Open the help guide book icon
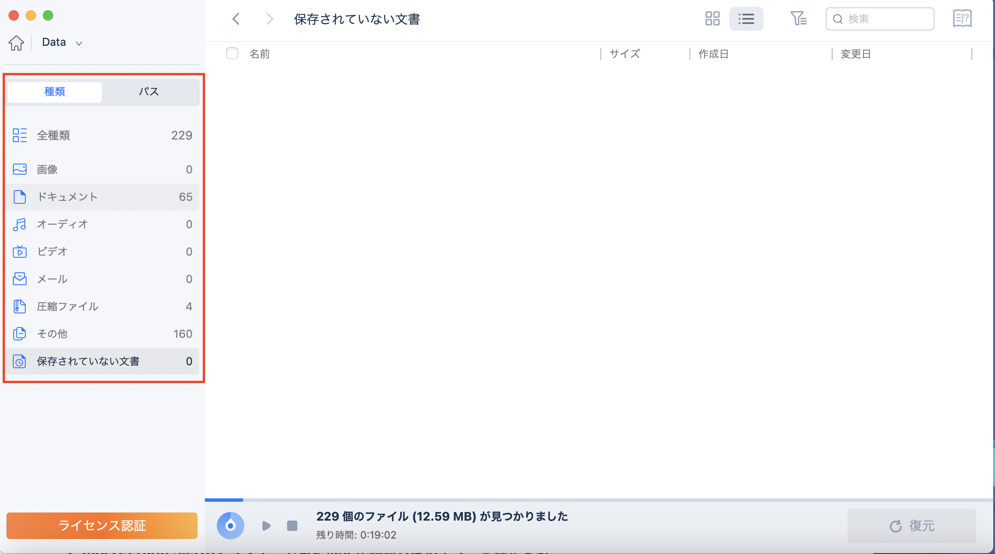Image resolution: width=995 pixels, height=554 pixels. 962,18
